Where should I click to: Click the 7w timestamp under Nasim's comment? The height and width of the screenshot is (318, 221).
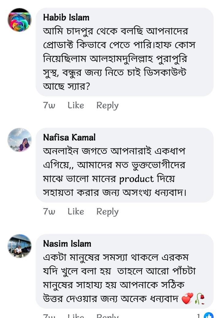[x=49, y=316]
